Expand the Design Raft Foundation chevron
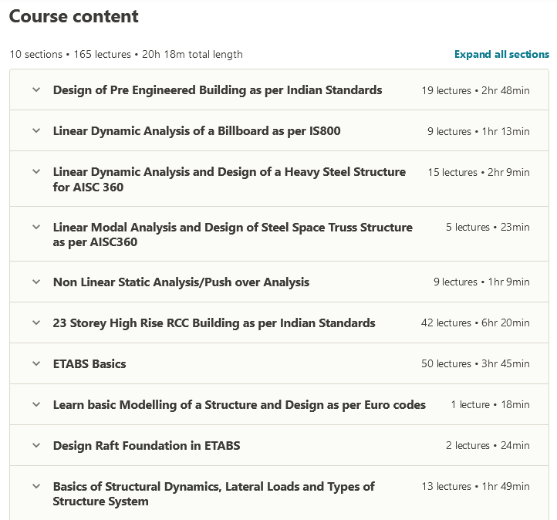 [35, 445]
